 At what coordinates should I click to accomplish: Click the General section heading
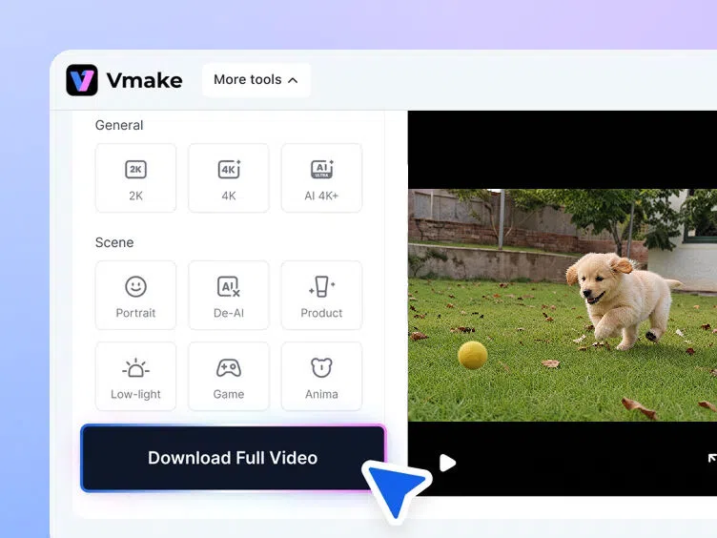pos(119,125)
